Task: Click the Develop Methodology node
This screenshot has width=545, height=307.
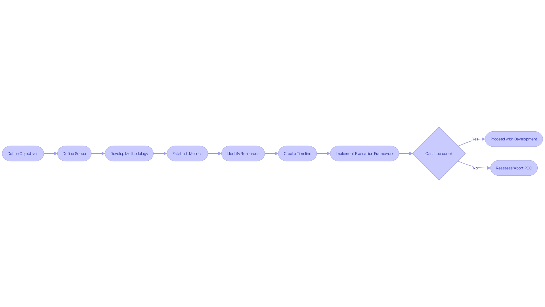Action: click(129, 153)
